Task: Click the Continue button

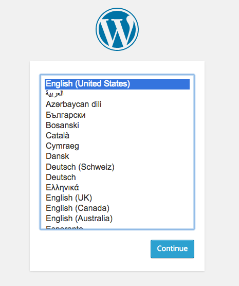Action: (x=172, y=249)
